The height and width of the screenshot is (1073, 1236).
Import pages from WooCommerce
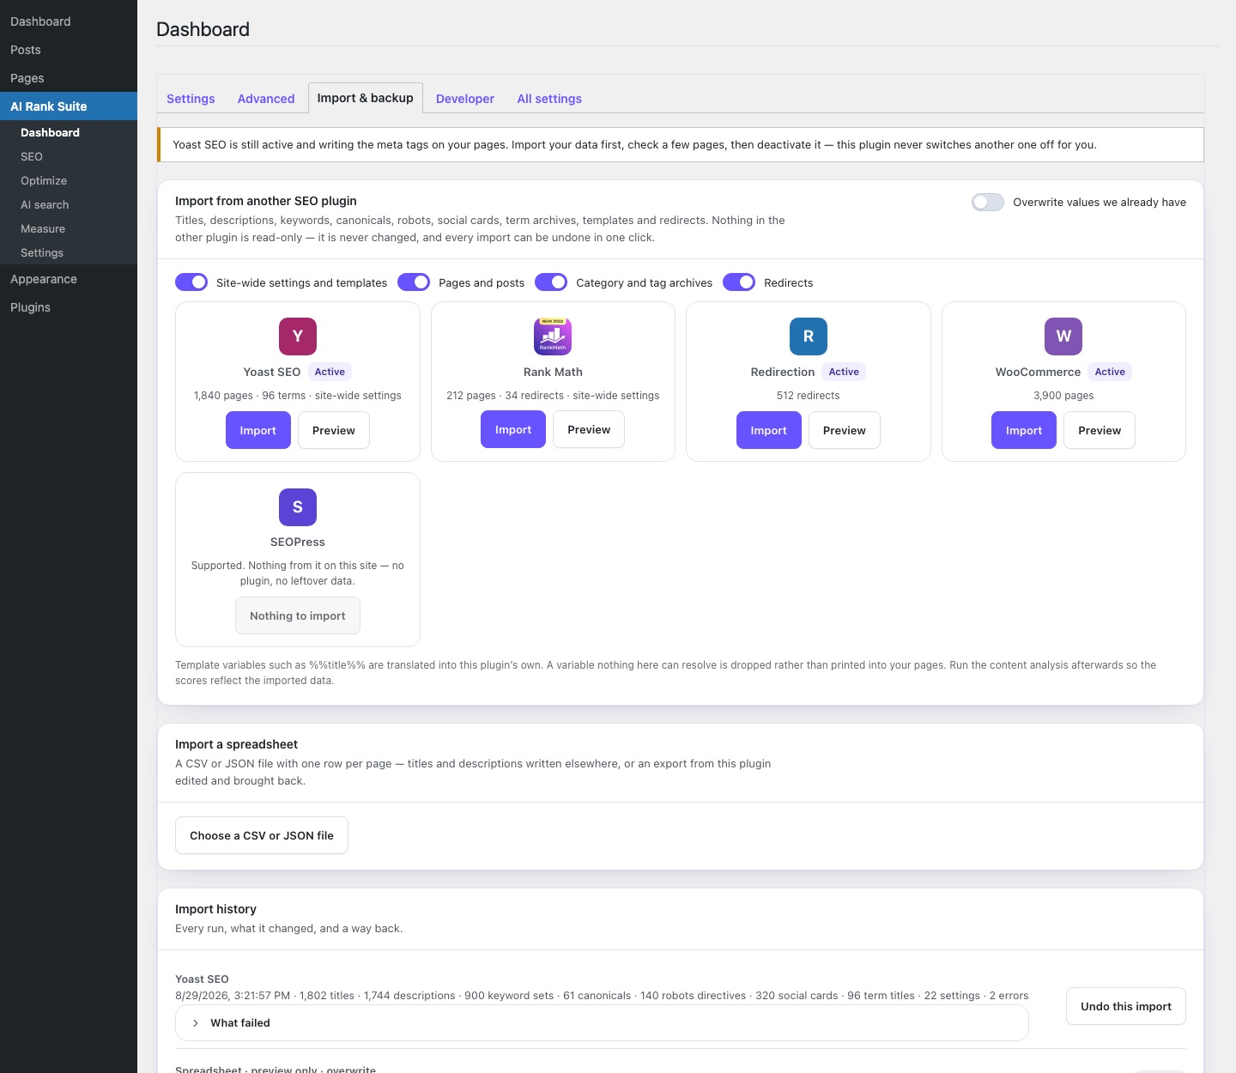pos(1024,430)
